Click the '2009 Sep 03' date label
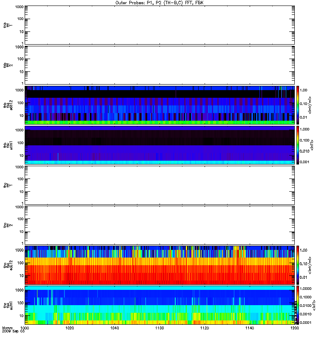The height and width of the screenshot is (340, 319). [14, 331]
